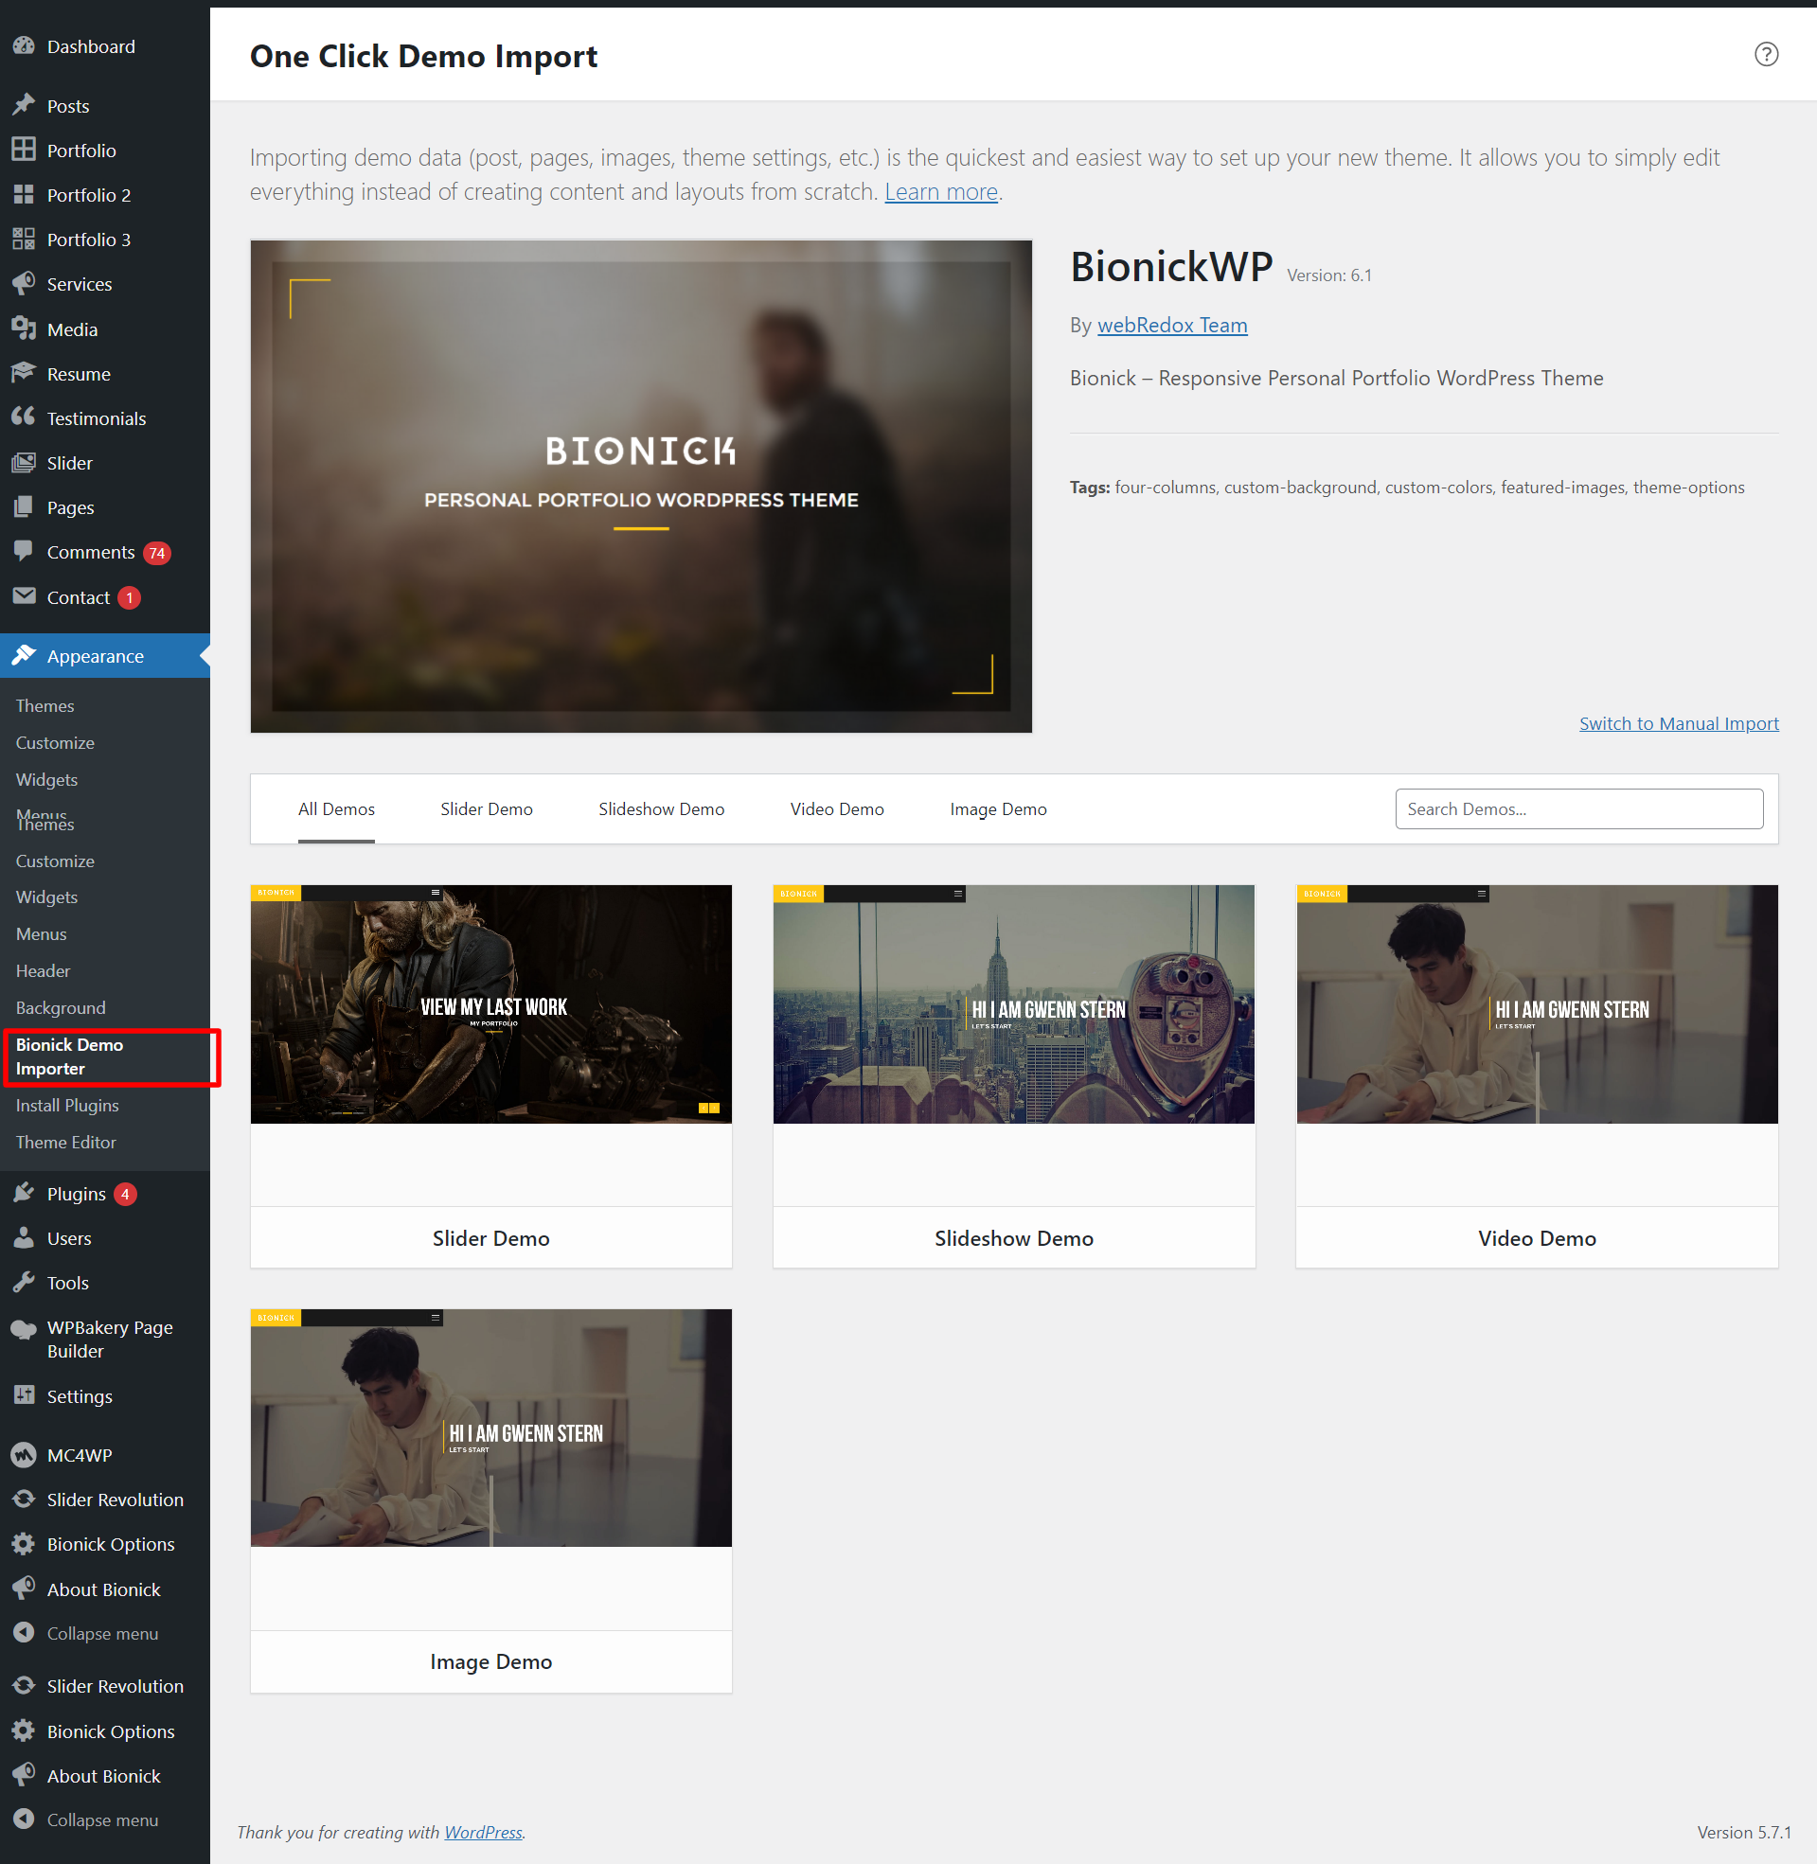Click the Services megaphone icon
1817x1864 pixels.
coord(24,283)
